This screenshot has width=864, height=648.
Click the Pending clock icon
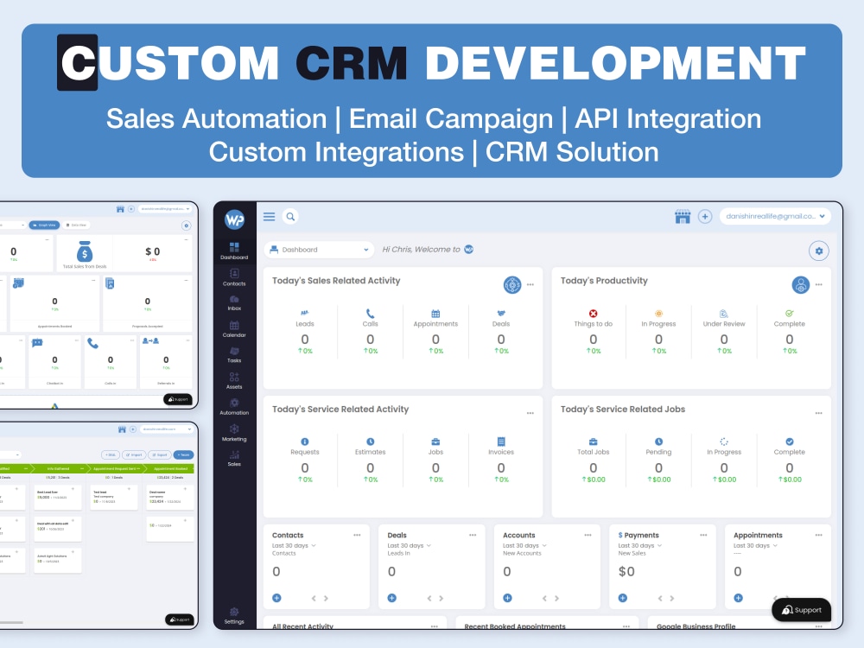(x=658, y=442)
